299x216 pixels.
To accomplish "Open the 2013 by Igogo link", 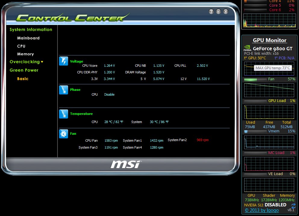I will 262,210.
